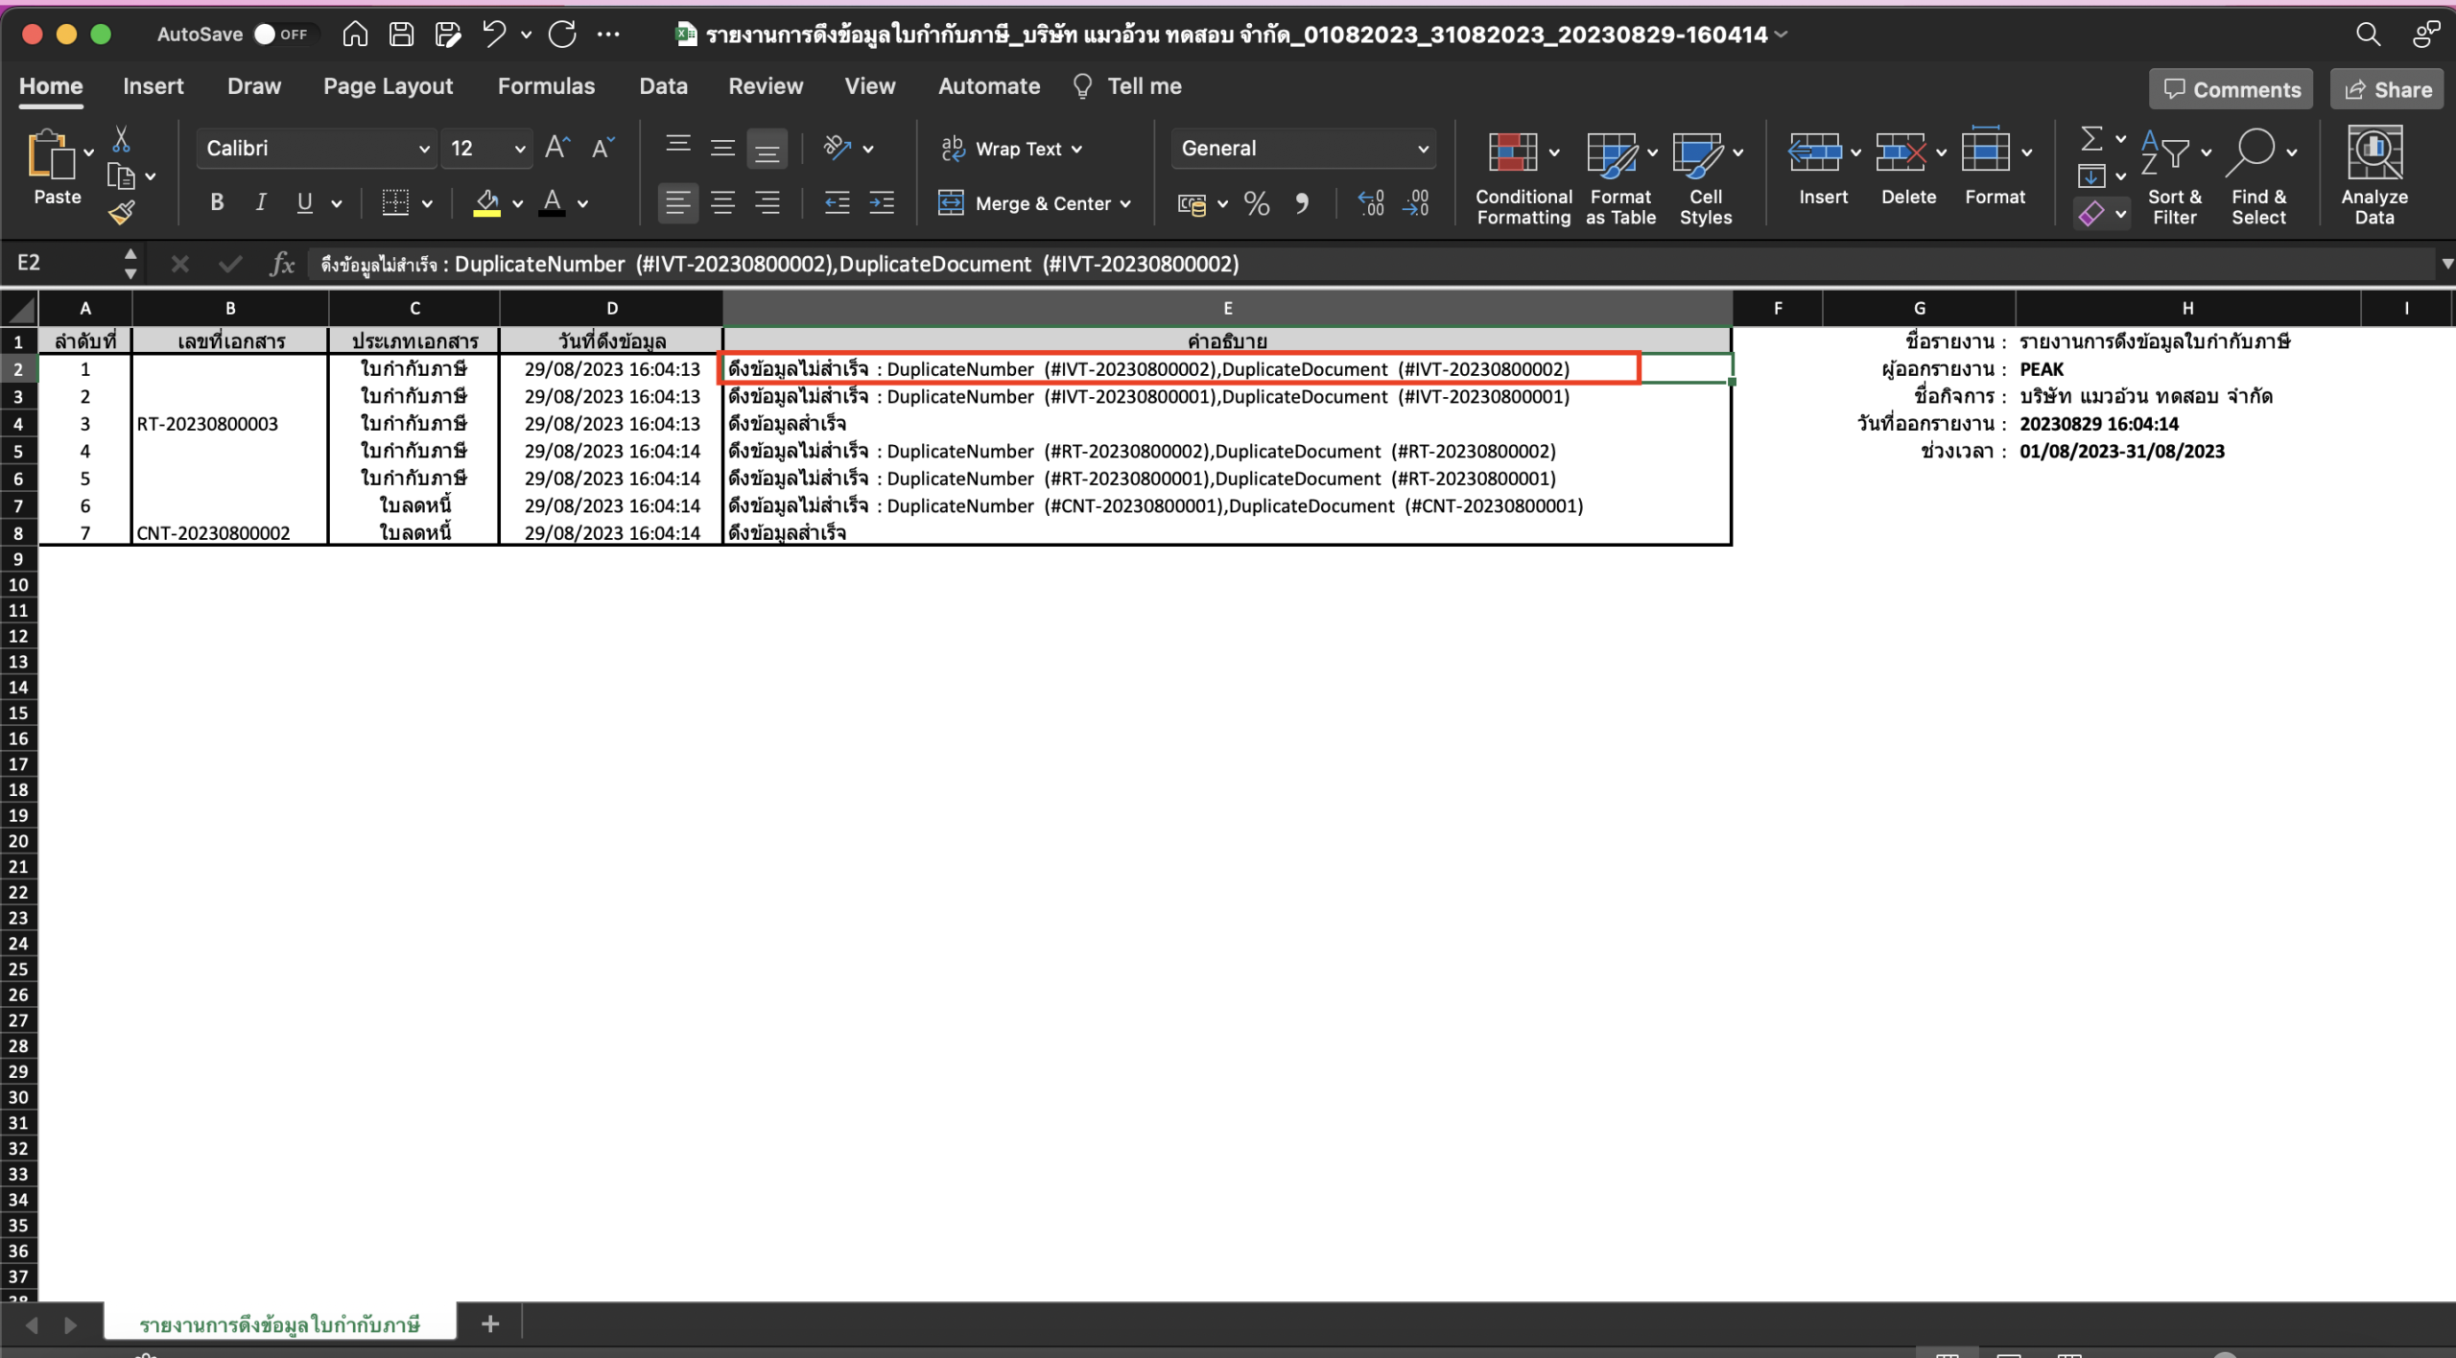
Task: Expand the Orientation dropdown arrow
Action: (x=868, y=149)
